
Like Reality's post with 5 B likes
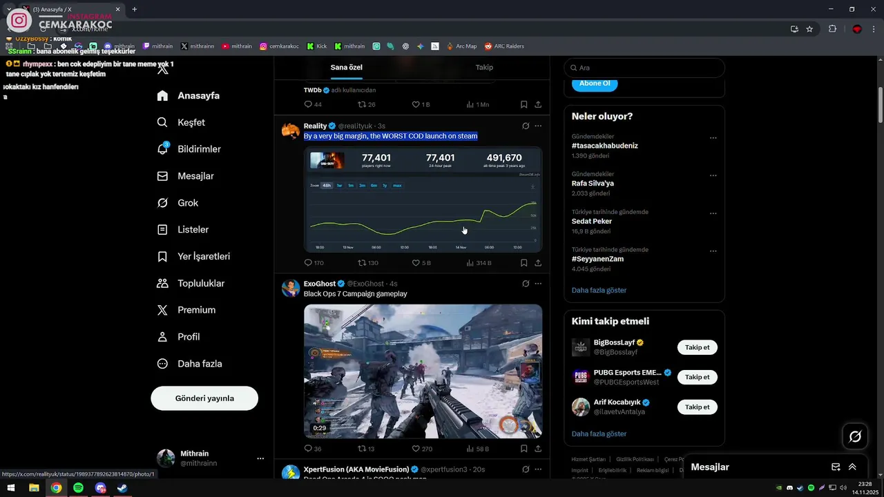click(421, 263)
